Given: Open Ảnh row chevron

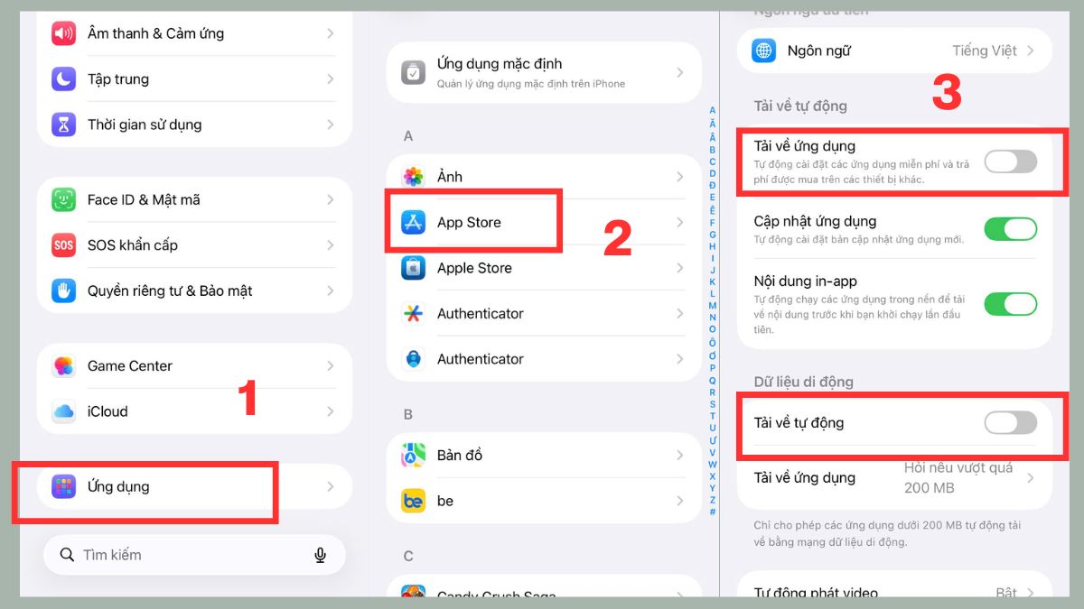Looking at the screenshot, I should [680, 177].
